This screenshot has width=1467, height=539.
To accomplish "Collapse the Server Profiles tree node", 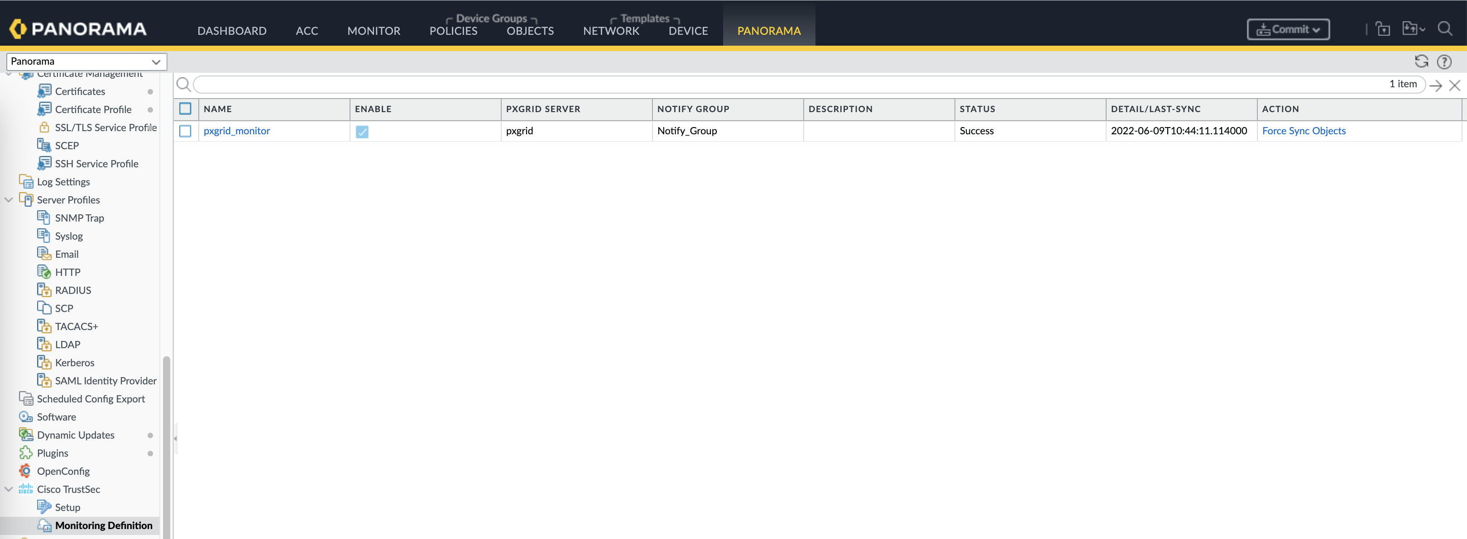I will 9,199.
